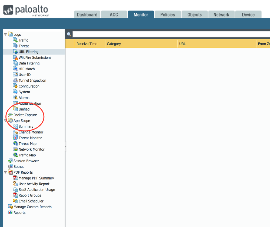Click the Network Monitor icon
This screenshot has height=227, width=270.
pyautogui.click(x=15, y=149)
